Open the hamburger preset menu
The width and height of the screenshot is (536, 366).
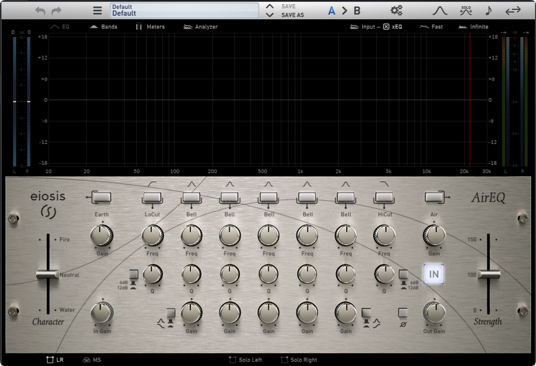[x=97, y=10]
